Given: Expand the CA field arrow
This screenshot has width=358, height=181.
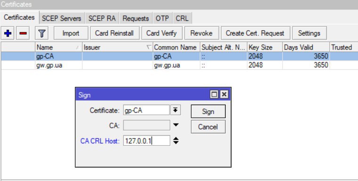Looking at the screenshot, I should coord(176,125).
